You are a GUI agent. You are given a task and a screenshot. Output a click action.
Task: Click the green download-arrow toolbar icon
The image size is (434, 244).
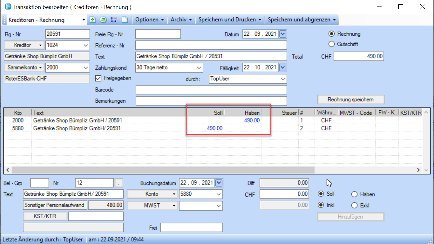click(93, 20)
